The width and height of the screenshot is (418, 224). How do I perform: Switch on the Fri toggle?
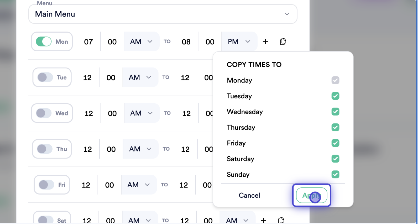(x=46, y=185)
